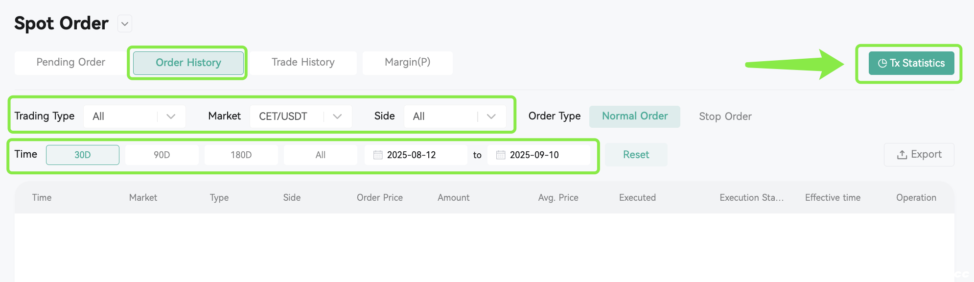Click the calendar icon beside end date
Screen dimensions: 974x282
[x=501, y=155]
